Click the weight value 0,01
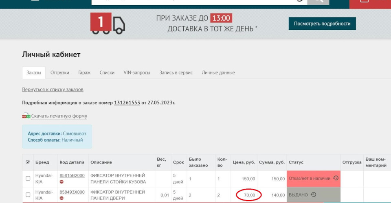 coord(165,195)
